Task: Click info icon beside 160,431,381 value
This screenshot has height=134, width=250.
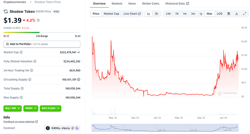Action: 79,79
